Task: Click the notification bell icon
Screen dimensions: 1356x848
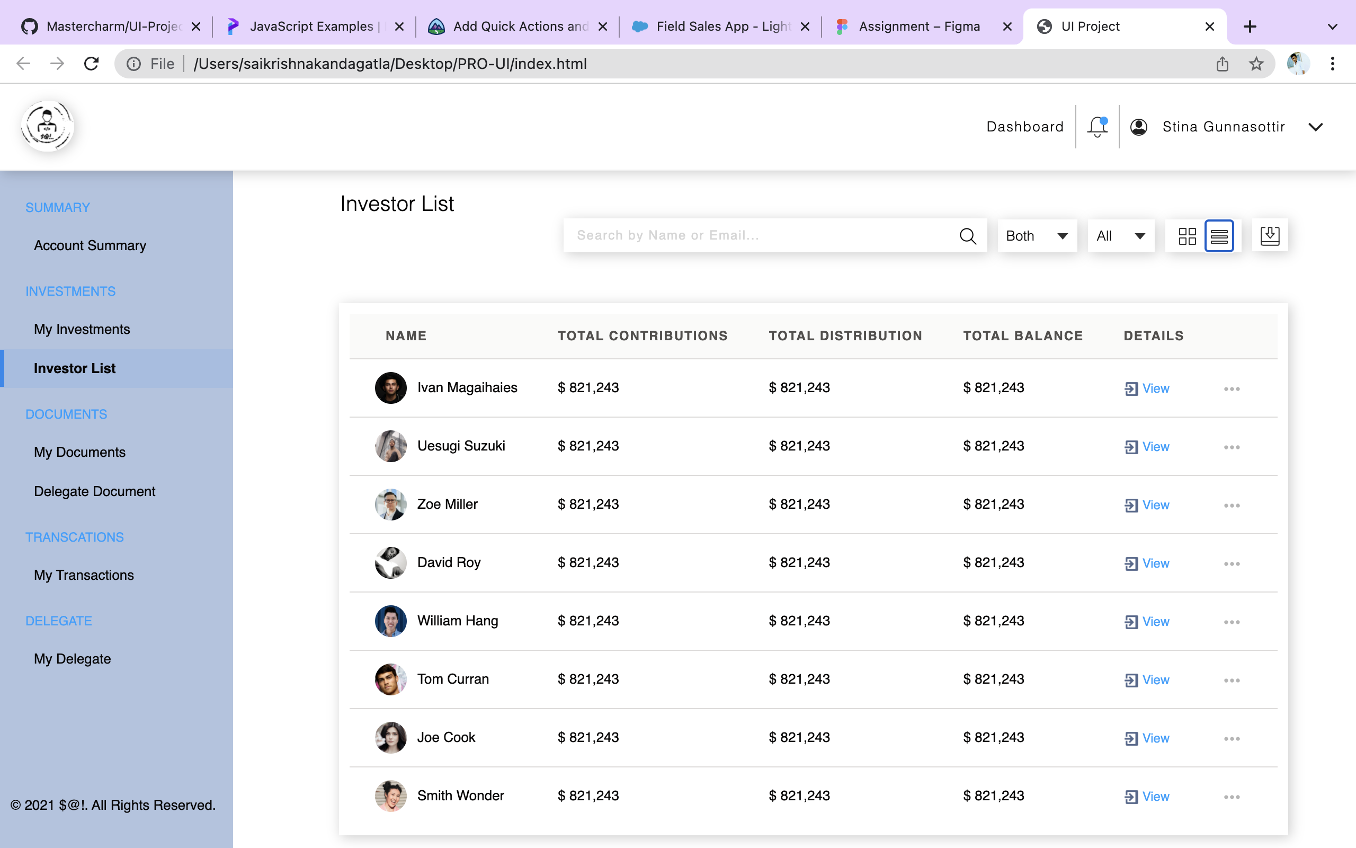Action: click(x=1097, y=126)
